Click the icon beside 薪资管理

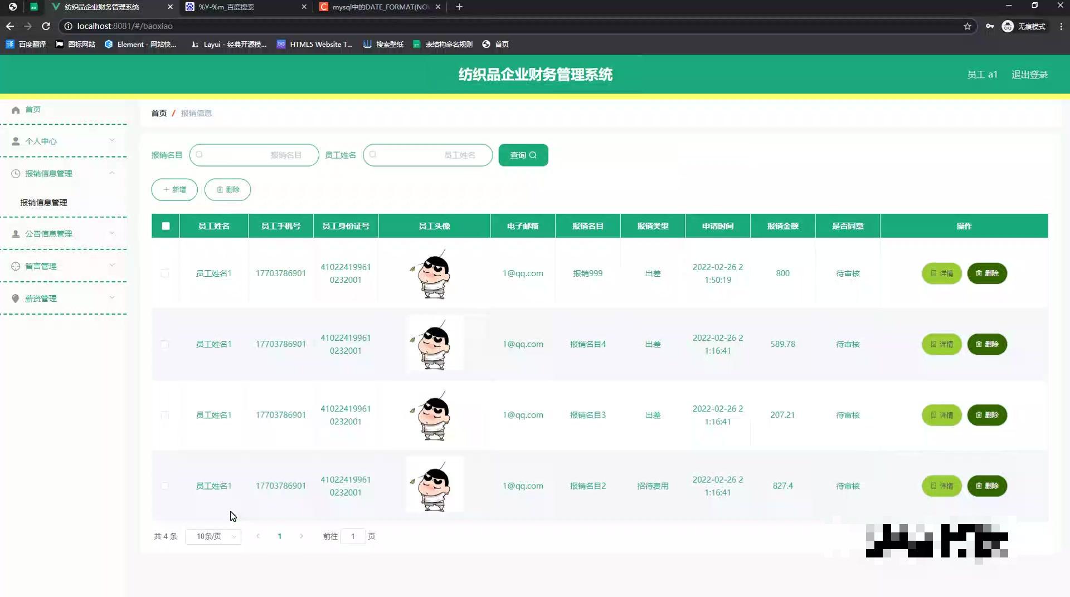(16, 298)
